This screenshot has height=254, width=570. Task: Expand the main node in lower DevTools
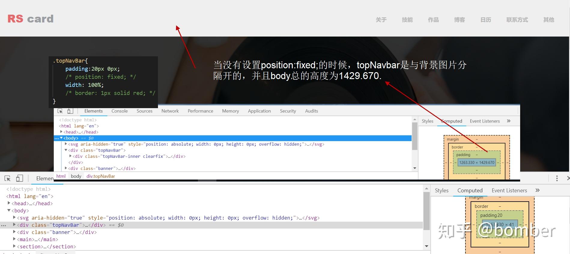pos(14,239)
